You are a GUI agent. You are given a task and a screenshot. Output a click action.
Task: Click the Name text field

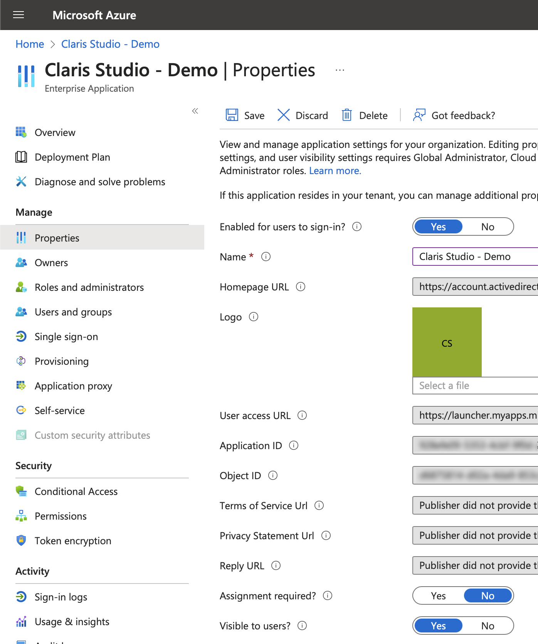pyautogui.click(x=475, y=257)
